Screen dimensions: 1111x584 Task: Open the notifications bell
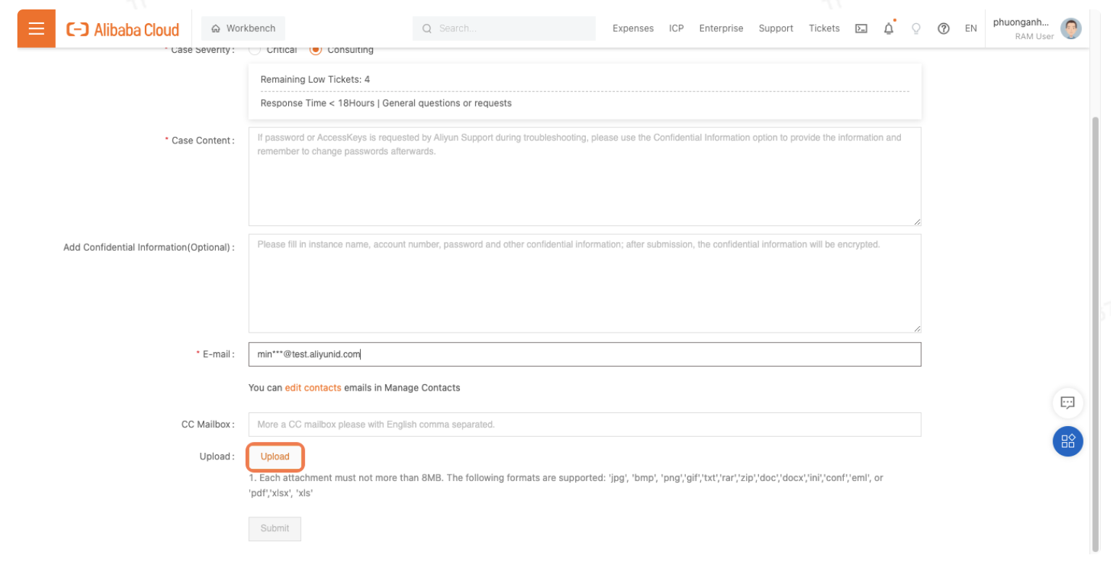pos(889,28)
